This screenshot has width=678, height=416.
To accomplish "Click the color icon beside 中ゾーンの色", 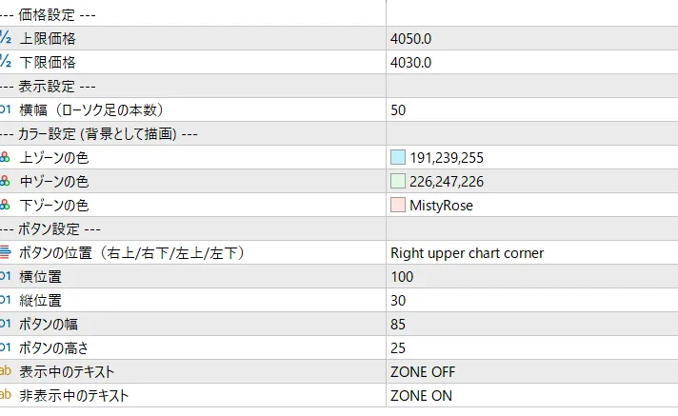I will click(x=5, y=181).
